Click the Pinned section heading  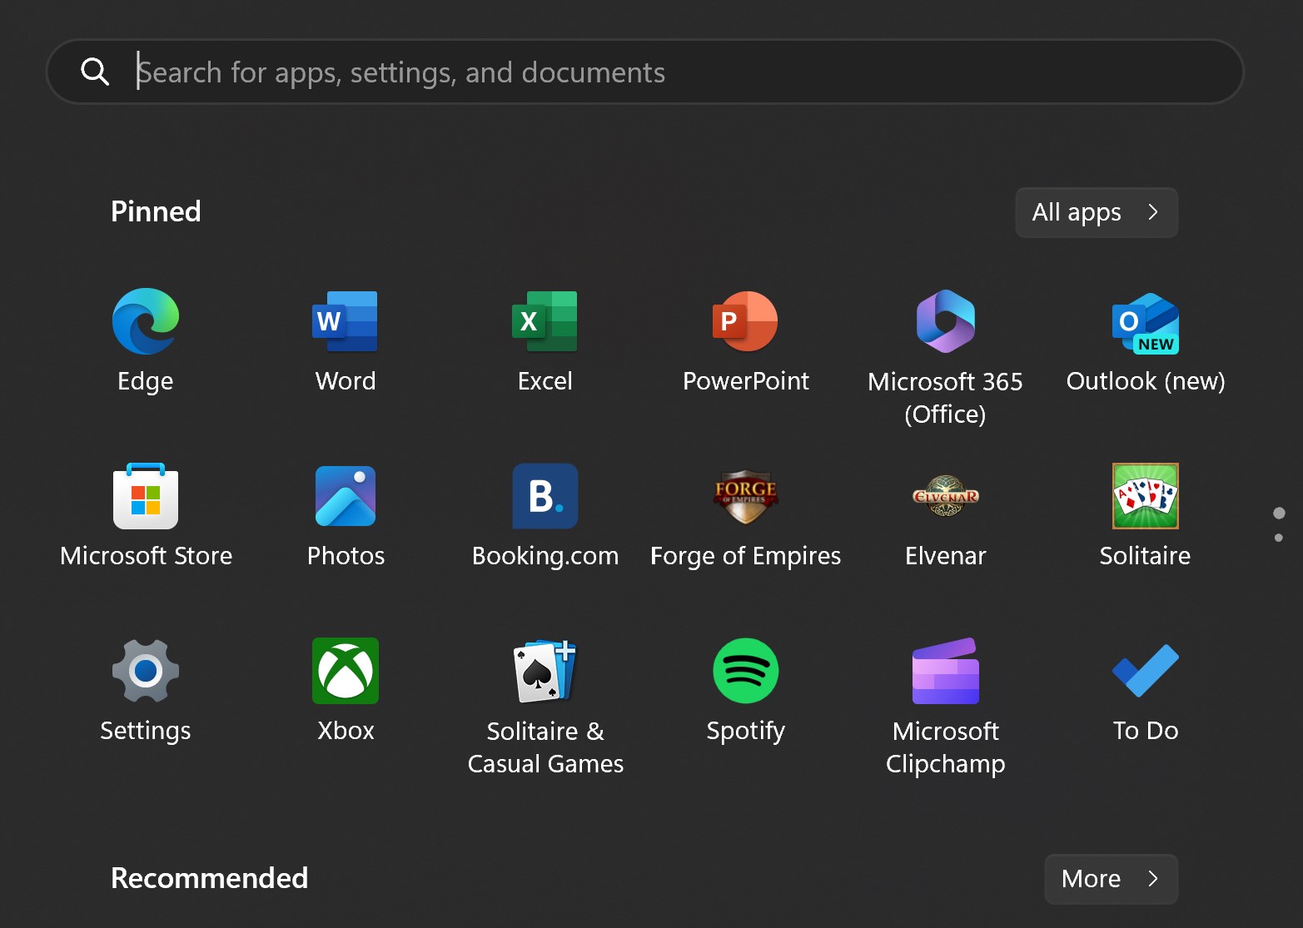[156, 211]
